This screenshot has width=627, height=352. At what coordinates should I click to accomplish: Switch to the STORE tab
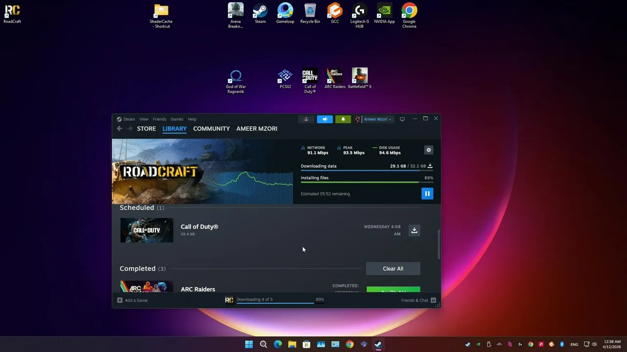(x=146, y=129)
